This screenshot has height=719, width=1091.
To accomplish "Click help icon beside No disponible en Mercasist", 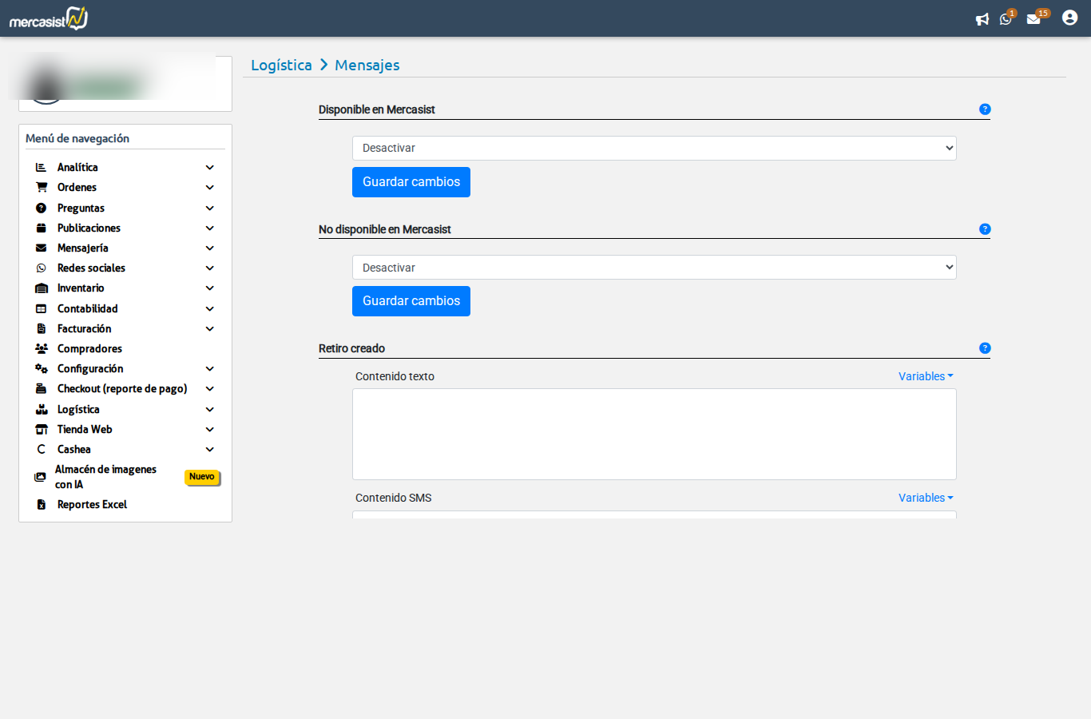I will click(x=985, y=229).
